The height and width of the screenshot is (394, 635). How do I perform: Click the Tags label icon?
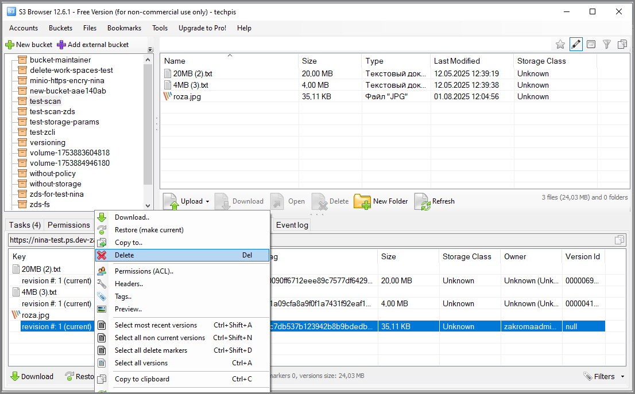(102, 297)
